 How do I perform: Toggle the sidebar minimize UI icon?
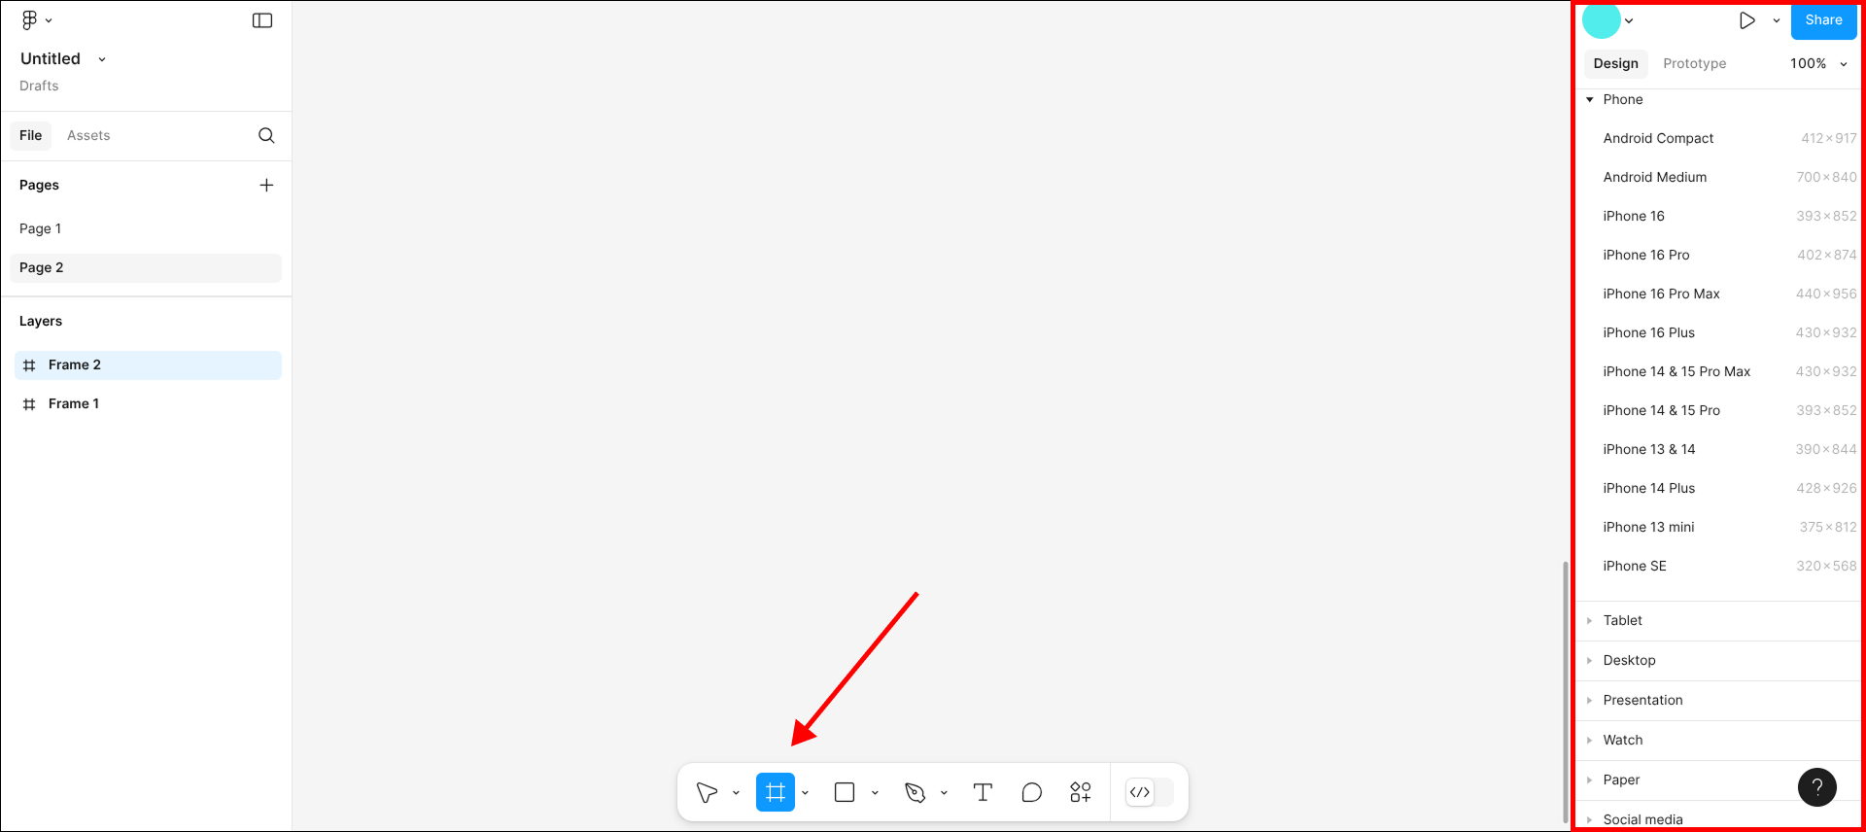[262, 20]
